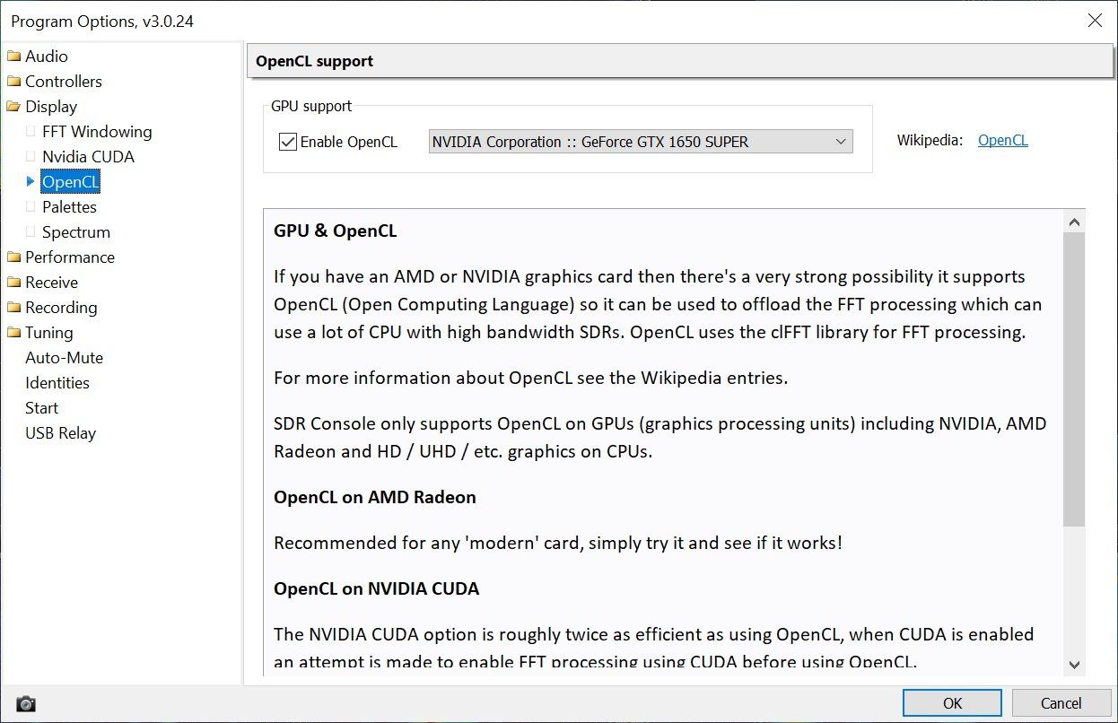Viewport: 1118px width, 723px height.
Task: Open the Audio folder icon
Action: pyautogui.click(x=13, y=57)
